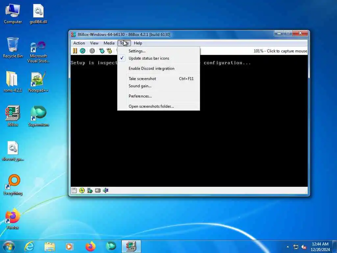This screenshot has height=253, width=337.
Task: Launch Firefox from the taskbar
Action: 91,246
